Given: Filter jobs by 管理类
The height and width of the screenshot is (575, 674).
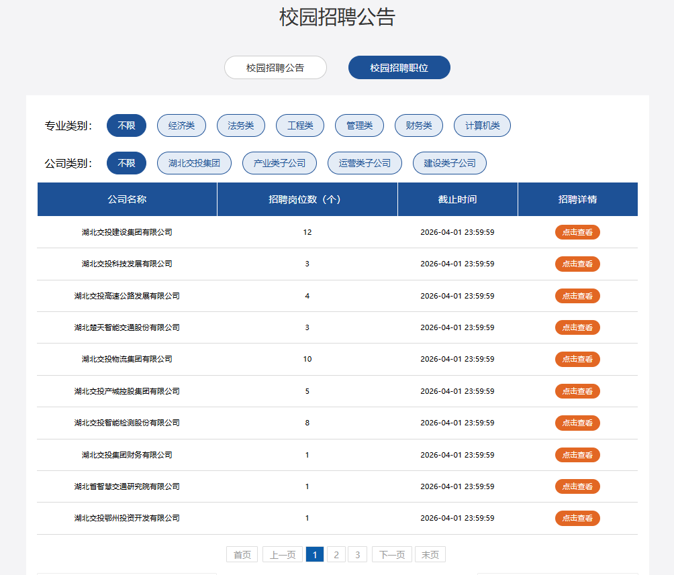Looking at the screenshot, I should pos(359,125).
